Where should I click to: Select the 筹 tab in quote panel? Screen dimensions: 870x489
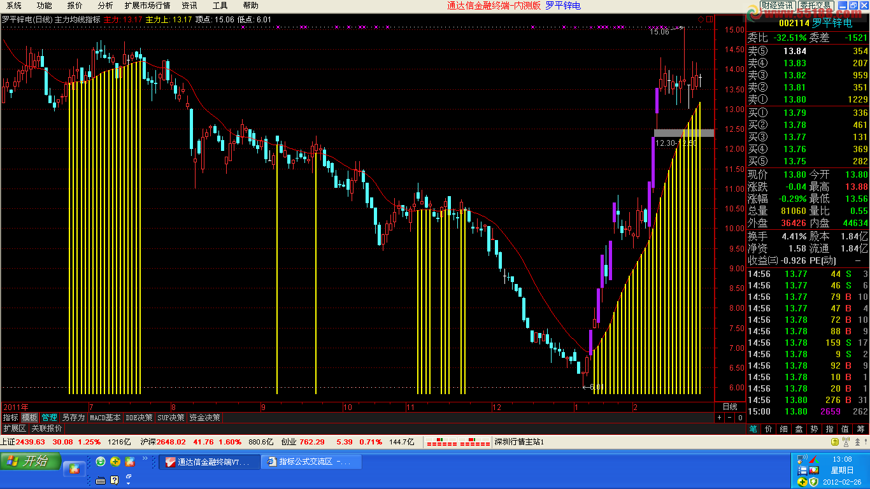(x=860, y=429)
